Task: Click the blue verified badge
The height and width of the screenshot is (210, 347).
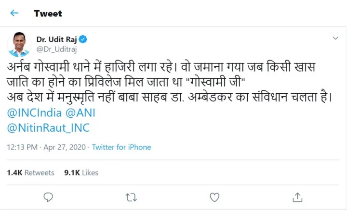Action: click(x=83, y=39)
